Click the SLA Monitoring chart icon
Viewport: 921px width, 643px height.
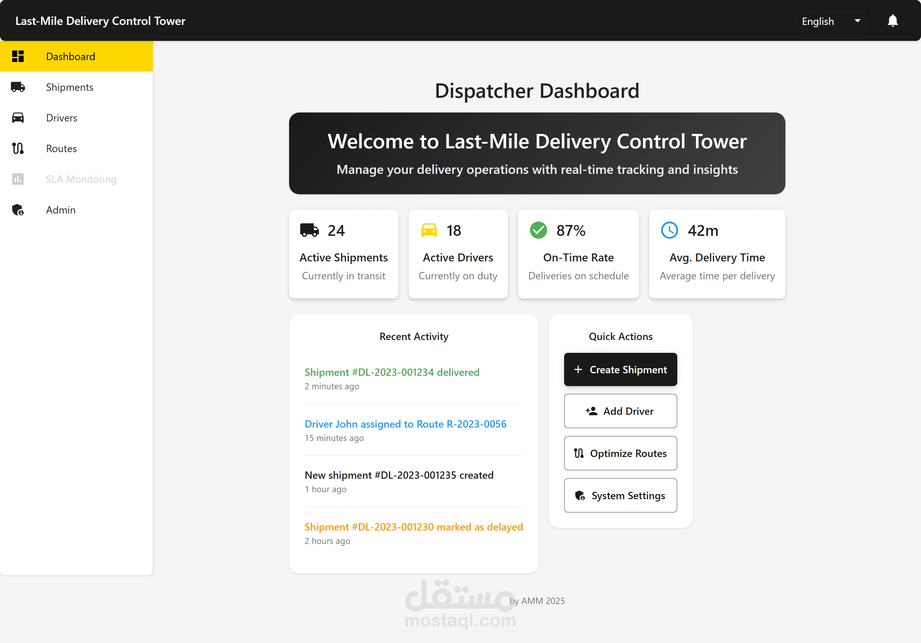pyautogui.click(x=18, y=179)
